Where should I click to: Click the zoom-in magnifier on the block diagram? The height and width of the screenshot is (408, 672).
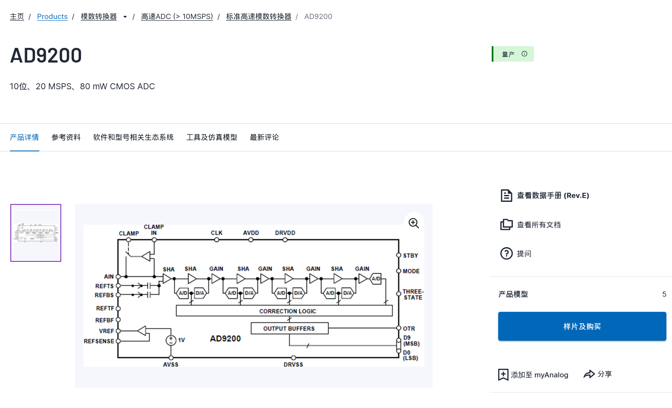pos(414,223)
